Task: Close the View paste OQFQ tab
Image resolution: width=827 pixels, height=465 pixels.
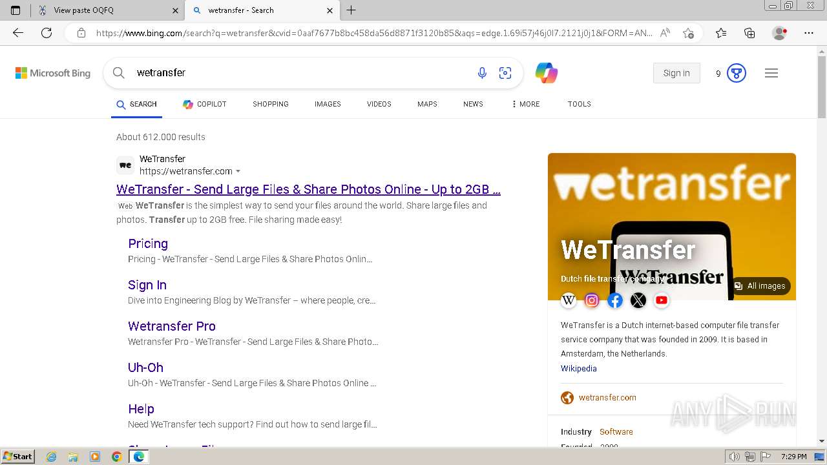Action: (x=175, y=10)
